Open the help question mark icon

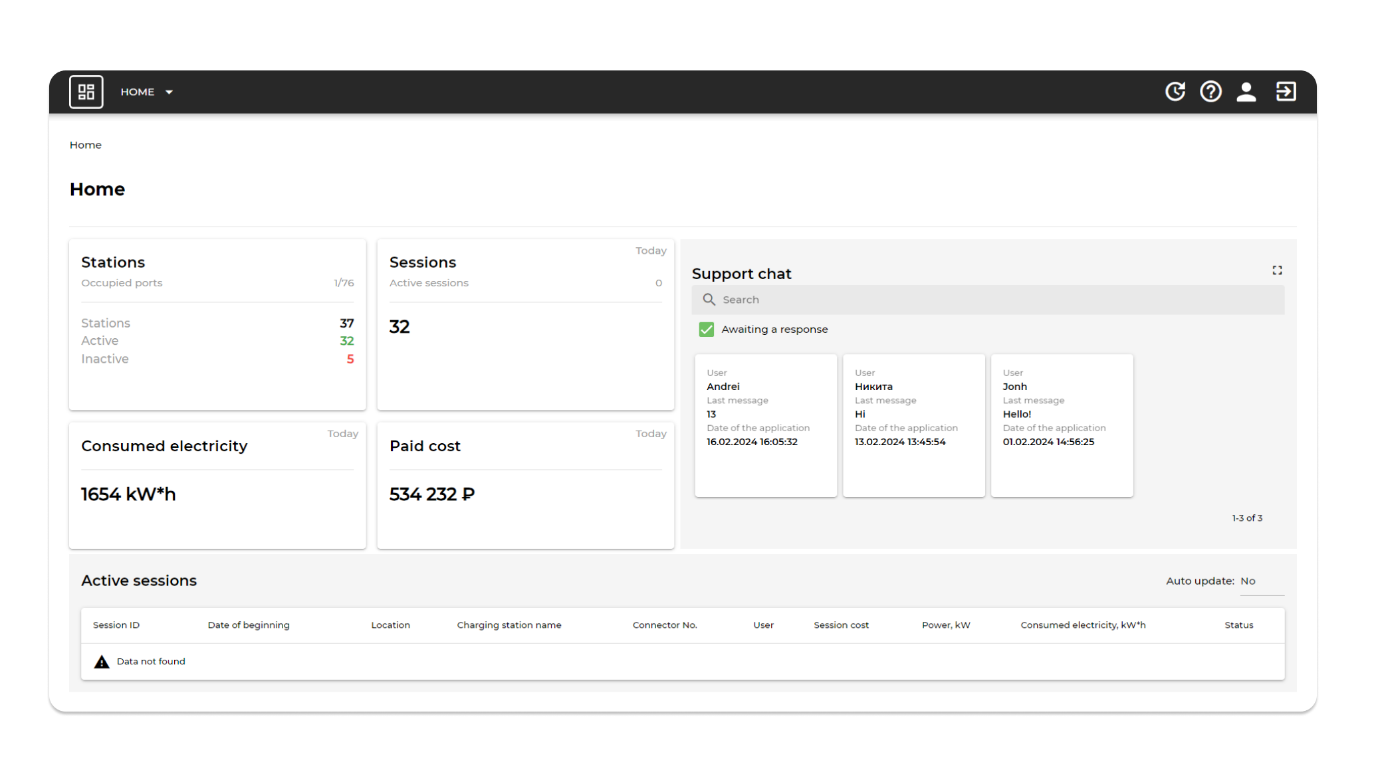click(x=1210, y=92)
